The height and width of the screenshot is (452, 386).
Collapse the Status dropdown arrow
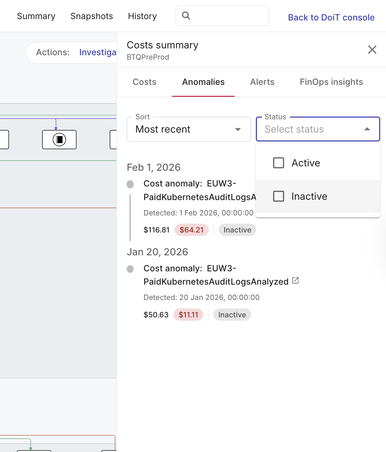367,129
